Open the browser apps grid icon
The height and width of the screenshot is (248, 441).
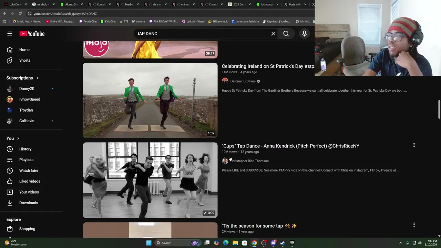point(4,21)
